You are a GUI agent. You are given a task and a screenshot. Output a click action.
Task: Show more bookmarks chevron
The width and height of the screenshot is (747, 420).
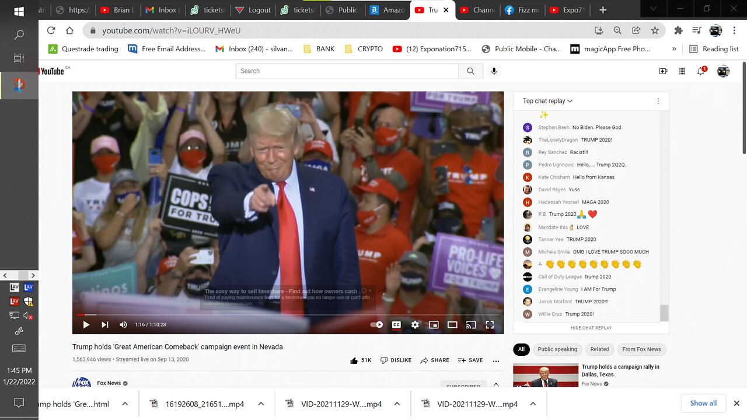click(x=674, y=49)
